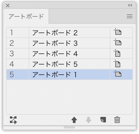Screen dimensions: 139x134
Task: Collapse panel with double-chevron icon
Action: coord(130,5)
